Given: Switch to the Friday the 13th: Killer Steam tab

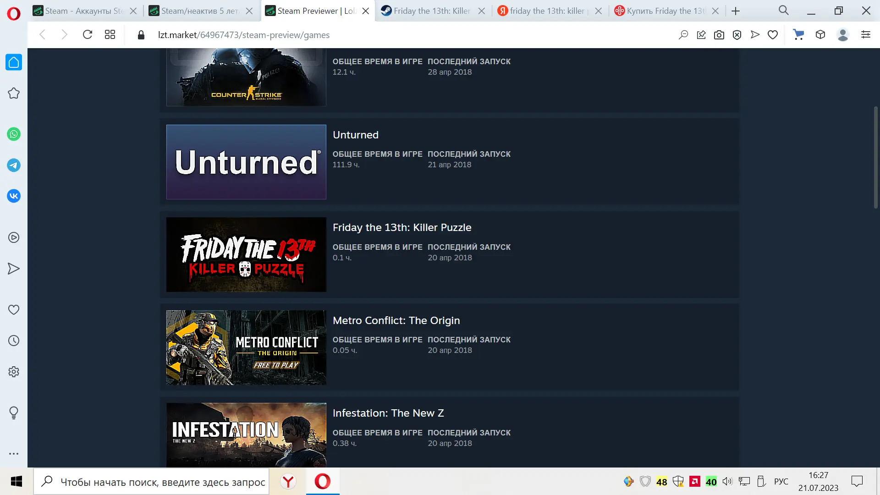Looking at the screenshot, I should [x=434, y=11].
